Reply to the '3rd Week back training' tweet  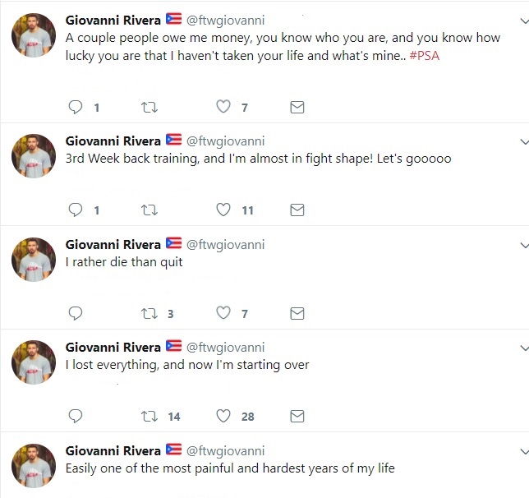pos(76,210)
